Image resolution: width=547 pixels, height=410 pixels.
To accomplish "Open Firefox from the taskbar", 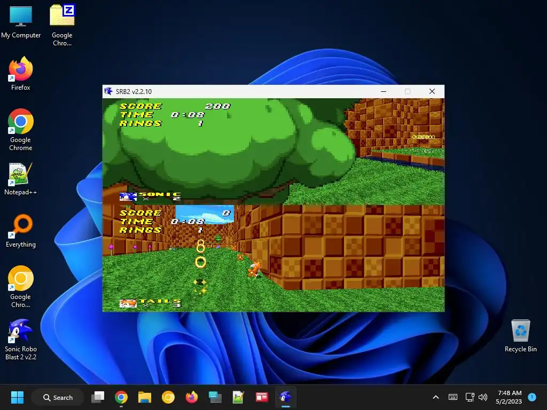I will coord(192,397).
